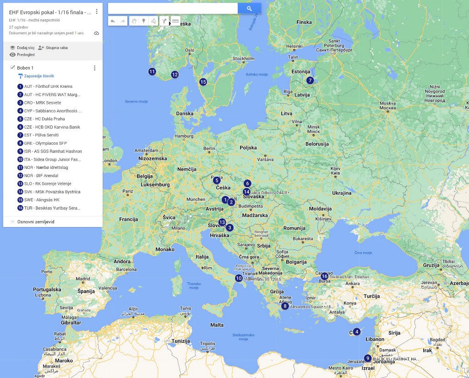Select AUT - HC FIVERS WAT Marg... list item
This screenshot has width=469, height=378.
point(53,95)
